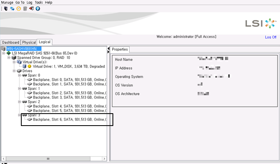Screen dimensions: 280x164
Task: Click right-pointing pane splitter arrow
Action: pos(108,52)
